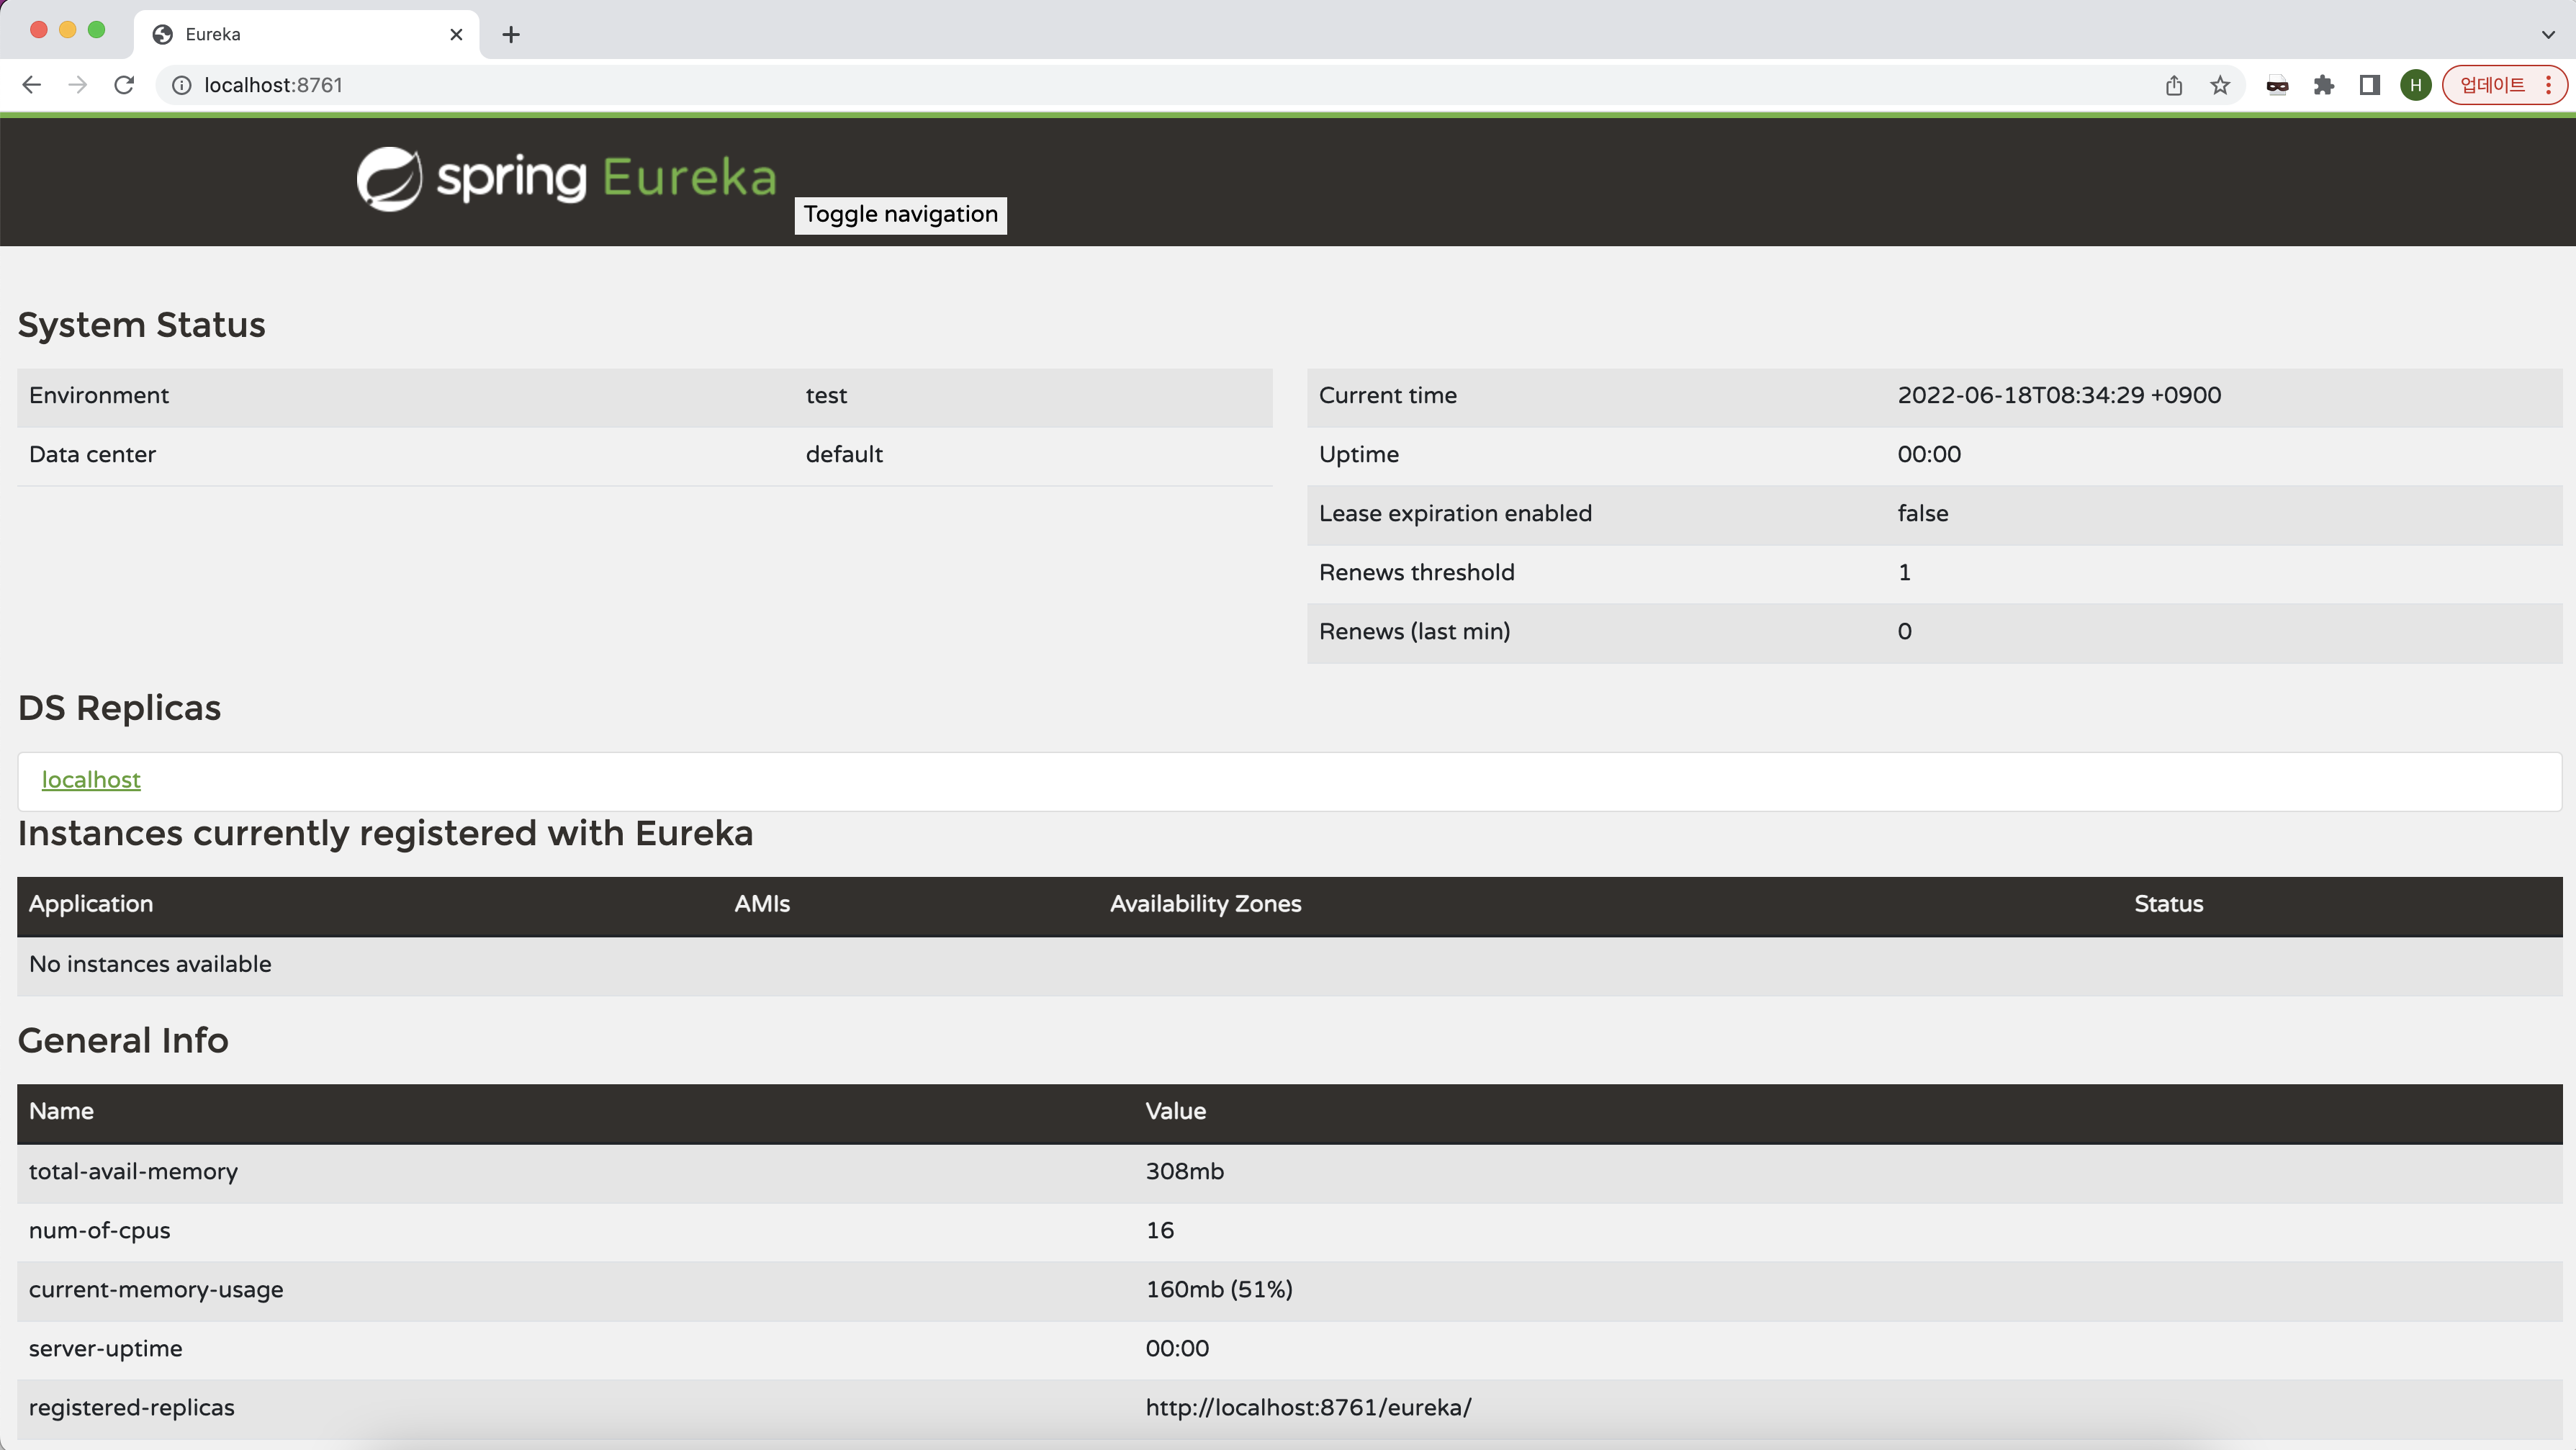
Task: Toggle the browser side panel icon
Action: (x=2369, y=85)
